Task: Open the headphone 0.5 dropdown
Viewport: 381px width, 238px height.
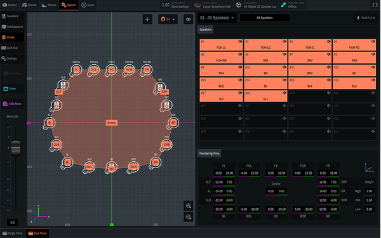Action: click(168, 19)
